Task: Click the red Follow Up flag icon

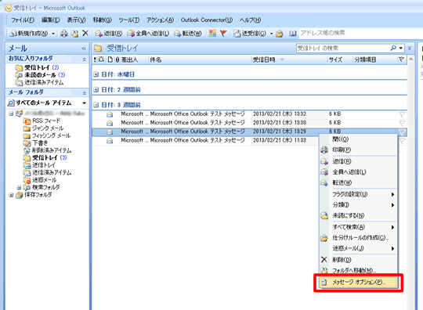Action: point(223,34)
